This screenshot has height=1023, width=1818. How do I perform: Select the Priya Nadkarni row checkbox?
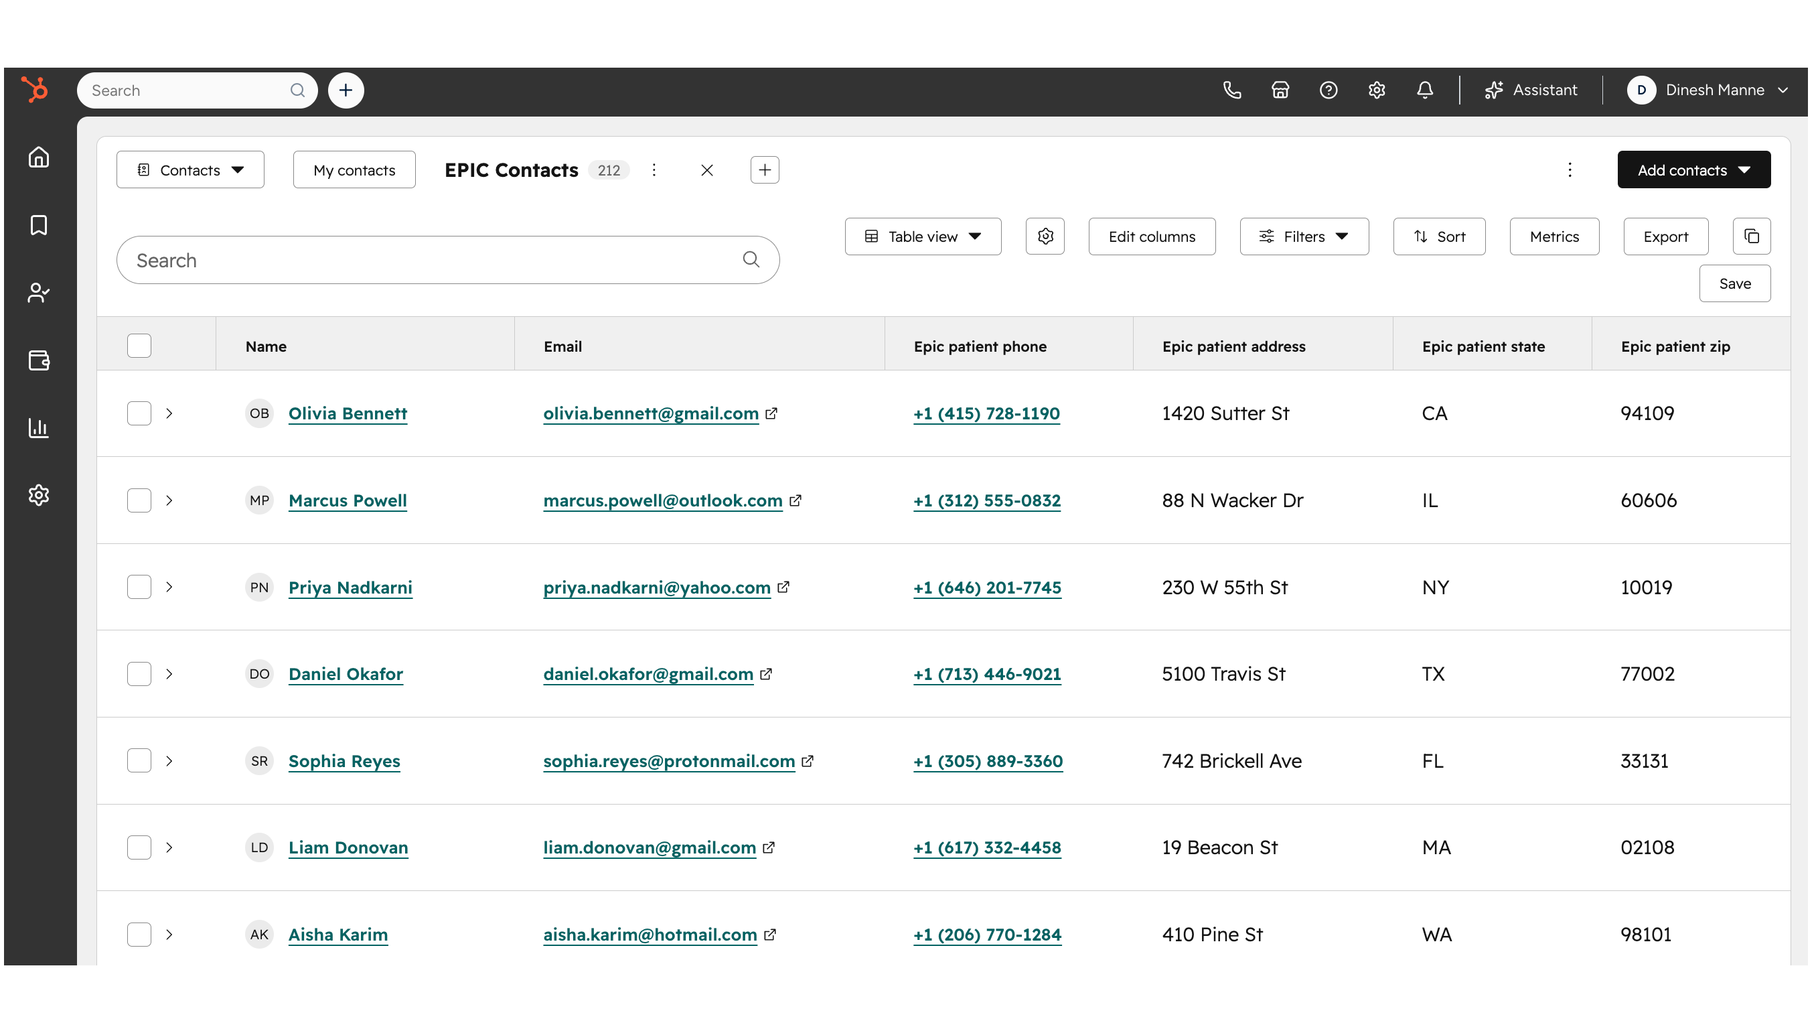139,588
